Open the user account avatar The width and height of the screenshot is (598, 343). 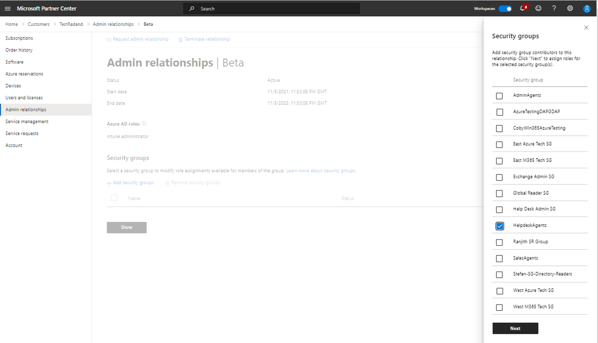coord(587,8)
